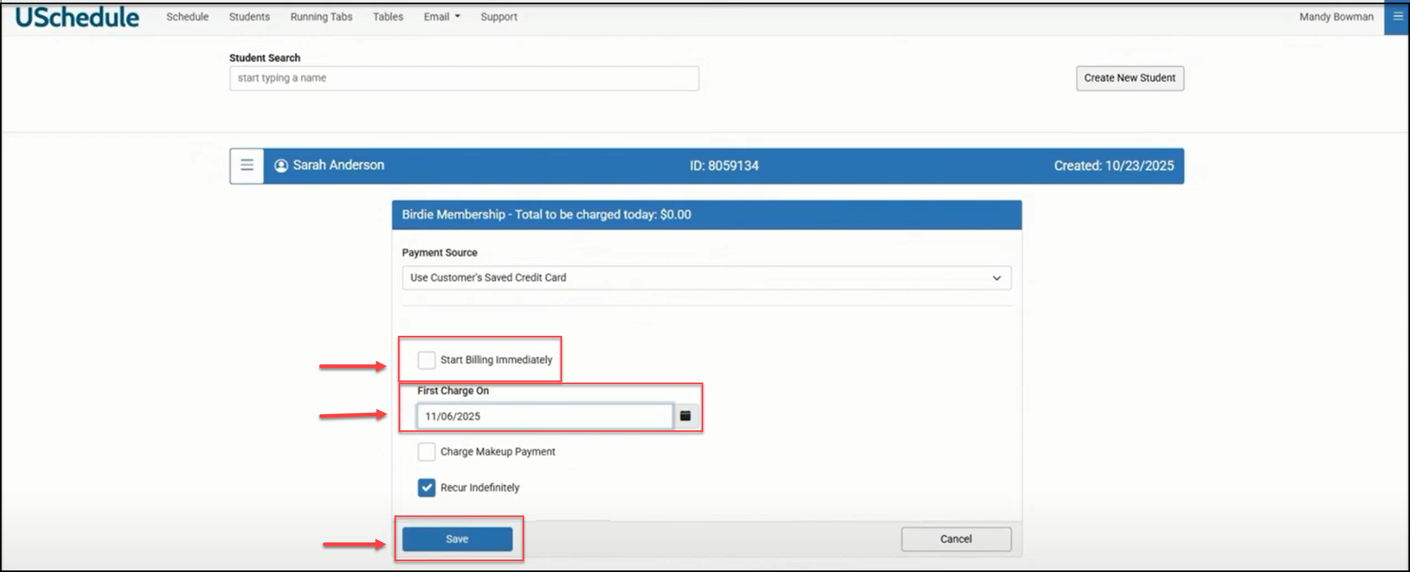This screenshot has height=572, width=1410.
Task: Open the Students menu item
Action: click(249, 17)
